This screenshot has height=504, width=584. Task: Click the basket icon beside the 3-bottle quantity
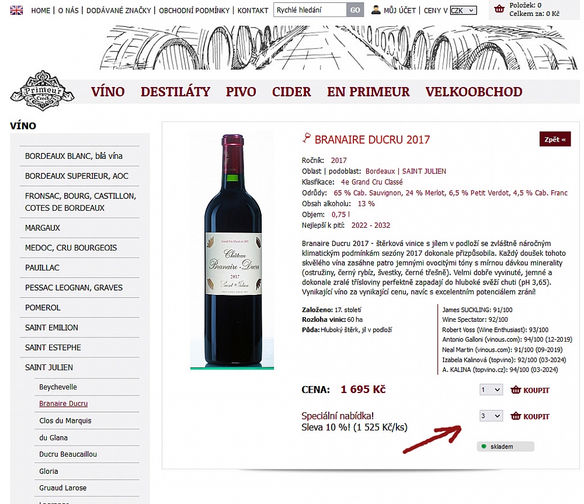(x=516, y=416)
